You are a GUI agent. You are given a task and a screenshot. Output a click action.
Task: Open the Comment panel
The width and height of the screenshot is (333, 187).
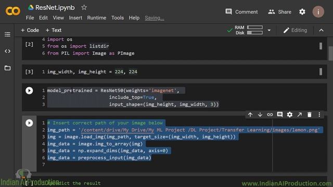(241, 12)
